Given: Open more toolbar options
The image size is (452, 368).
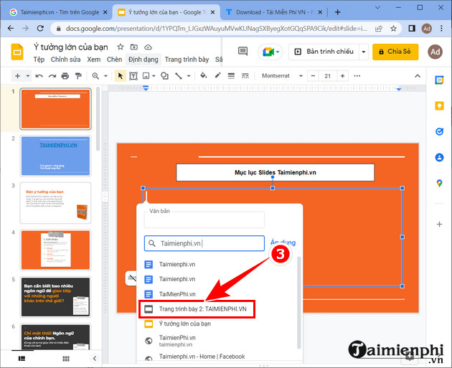Looking at the screenshot, I should click(x=357, y=76).
